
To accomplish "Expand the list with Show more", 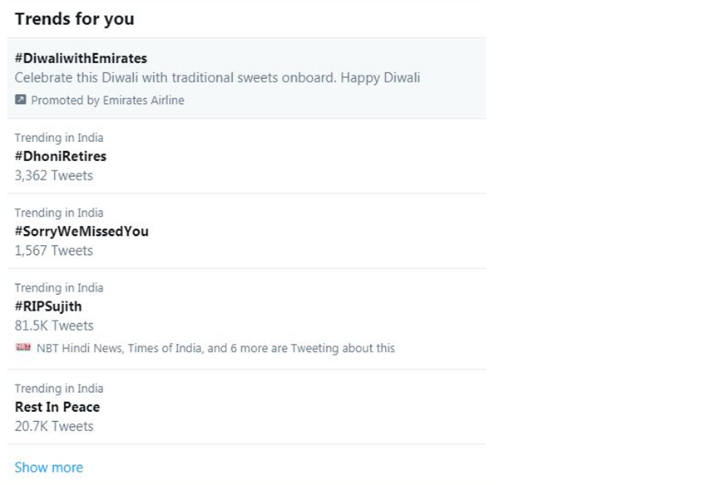I will click(x=49, y=468).
